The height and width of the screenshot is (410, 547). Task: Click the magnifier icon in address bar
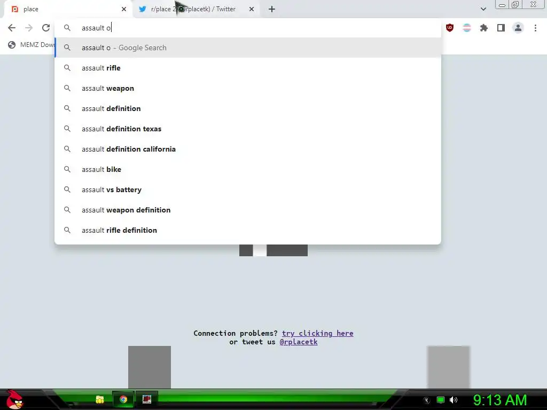67,28
